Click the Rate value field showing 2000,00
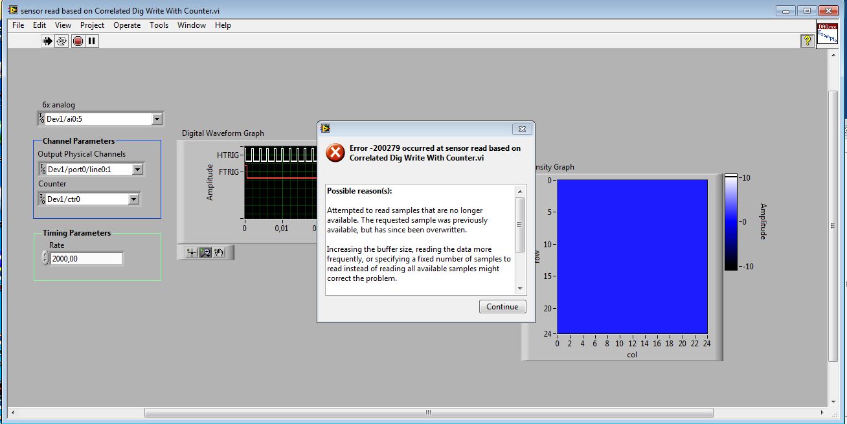The width and height of the screenshot is (847, 424). click(x=85, y=258)
